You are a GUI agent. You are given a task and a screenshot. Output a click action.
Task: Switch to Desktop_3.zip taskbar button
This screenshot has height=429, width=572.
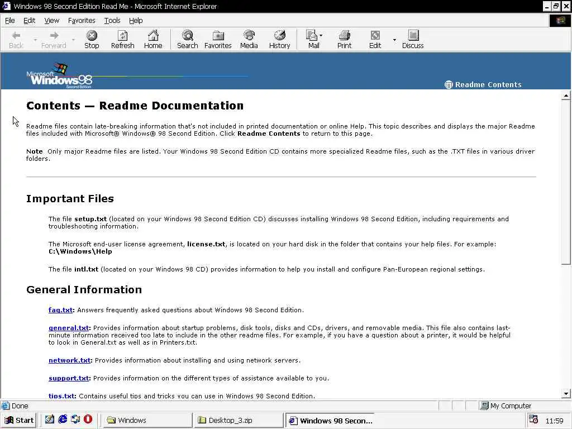[x=239, y=420]
